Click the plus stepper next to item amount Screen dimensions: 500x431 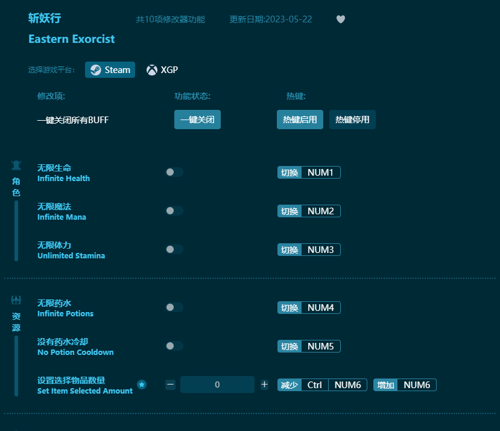(264, 385)
